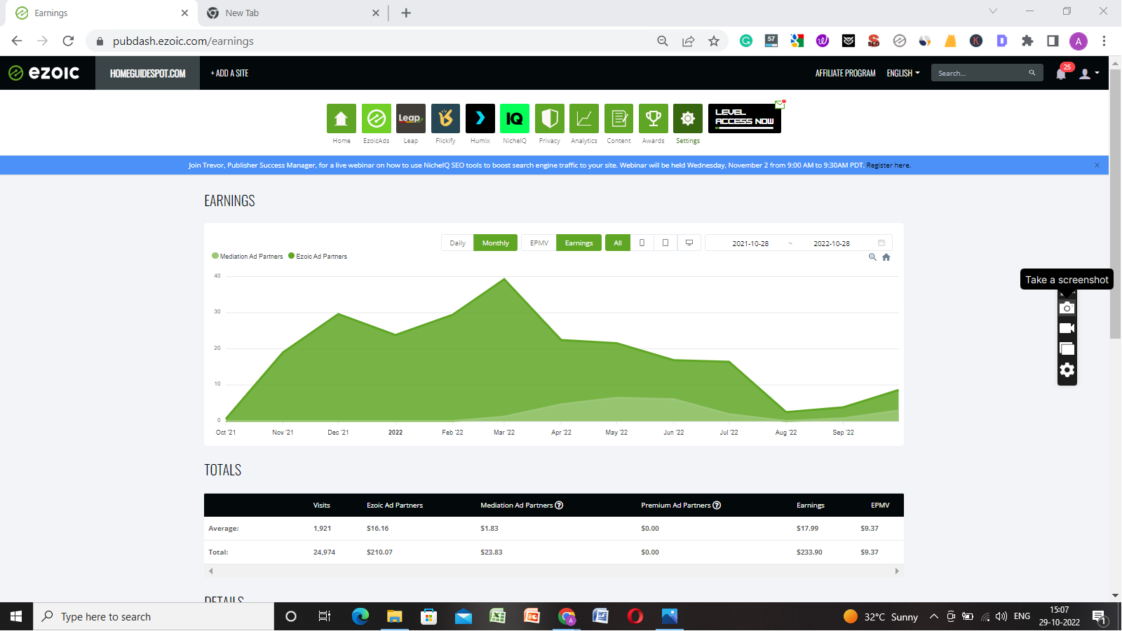Open the Windows Start menu
This screenshot has width=1122, height=631.
tap(16, 616)
